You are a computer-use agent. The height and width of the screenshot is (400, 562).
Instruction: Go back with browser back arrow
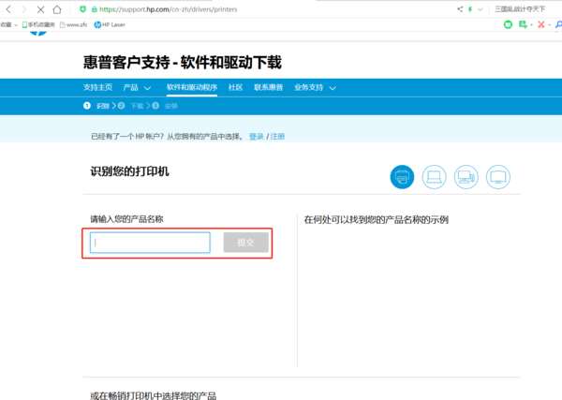pos(8,9)
